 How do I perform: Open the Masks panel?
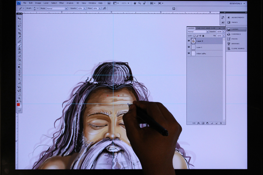[234, 22]
